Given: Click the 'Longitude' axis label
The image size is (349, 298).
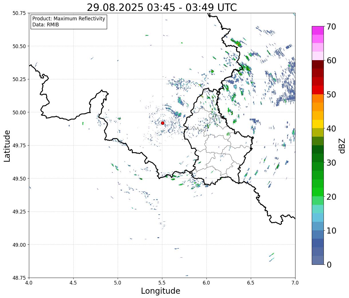Looking at the screenshot, I should pos(161,291).
